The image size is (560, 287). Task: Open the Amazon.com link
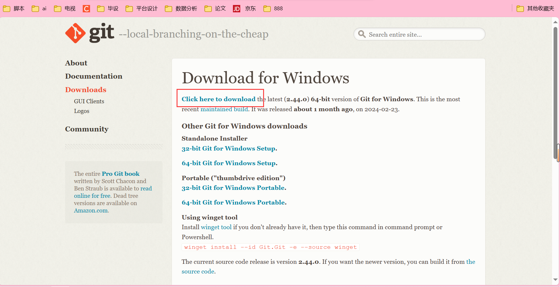coord(91,210)
